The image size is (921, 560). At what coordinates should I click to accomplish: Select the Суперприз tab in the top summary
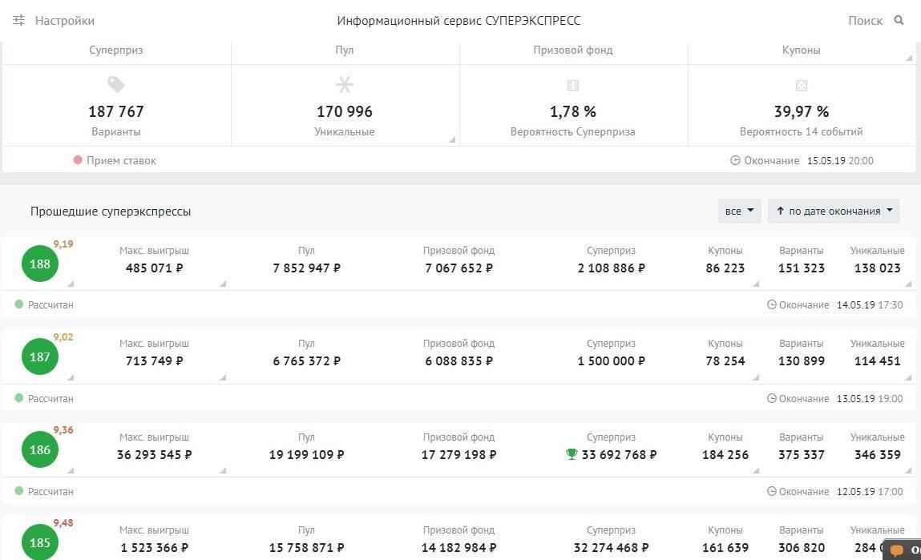[115, 50]
